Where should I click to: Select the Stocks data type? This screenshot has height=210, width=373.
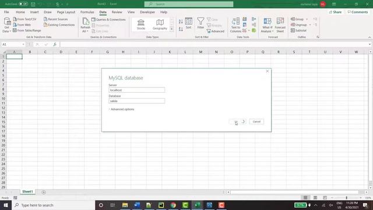(x=141, y=24)
